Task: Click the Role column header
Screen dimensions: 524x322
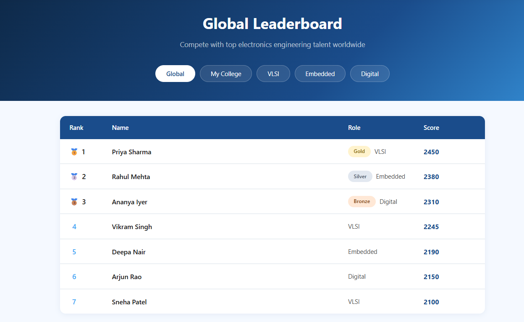Action: [x=354, y=128]
